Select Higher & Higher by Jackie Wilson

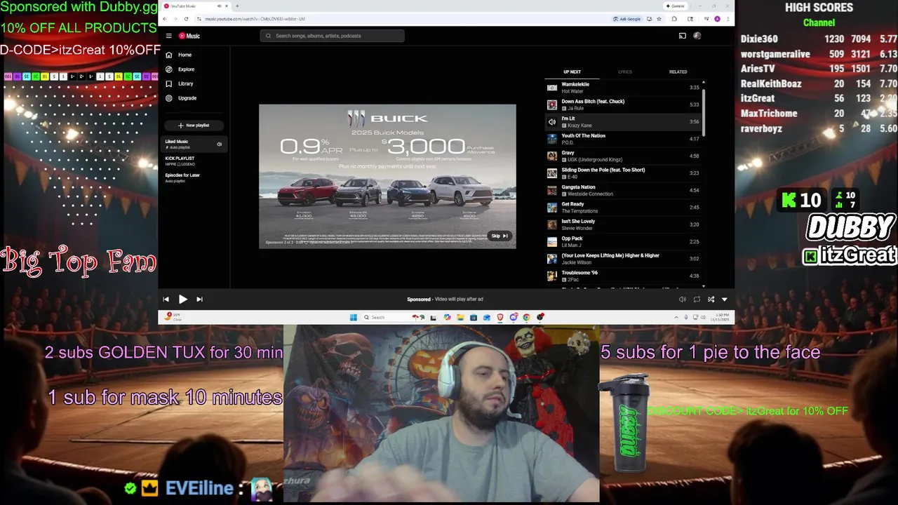point(623,259)
